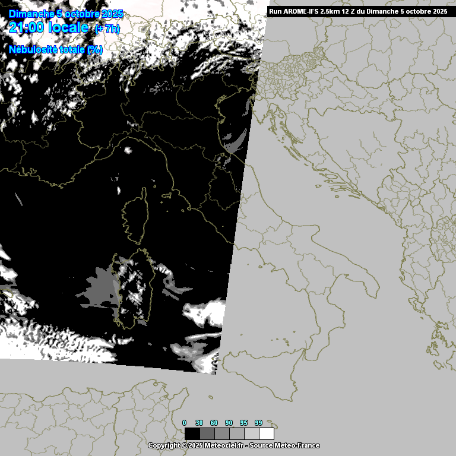Click the black 0% legend swatch
The width and height of the screenshot is (456, 456).
click(x=192, y=433)
